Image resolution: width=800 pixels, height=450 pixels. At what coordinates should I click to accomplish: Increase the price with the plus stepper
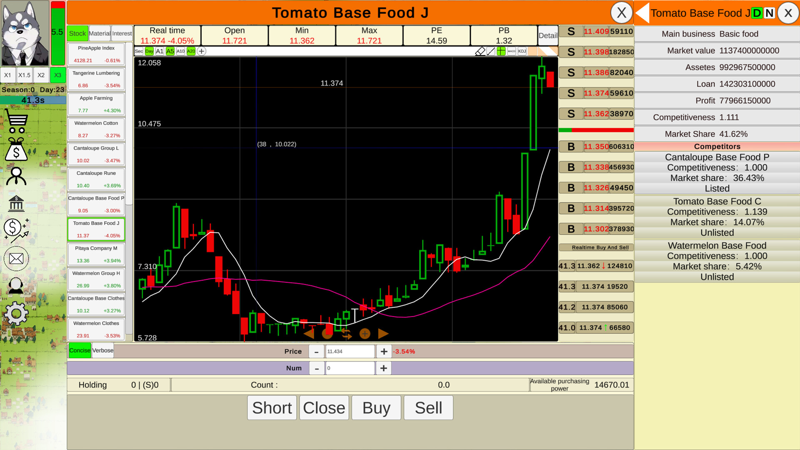point(383,351)
